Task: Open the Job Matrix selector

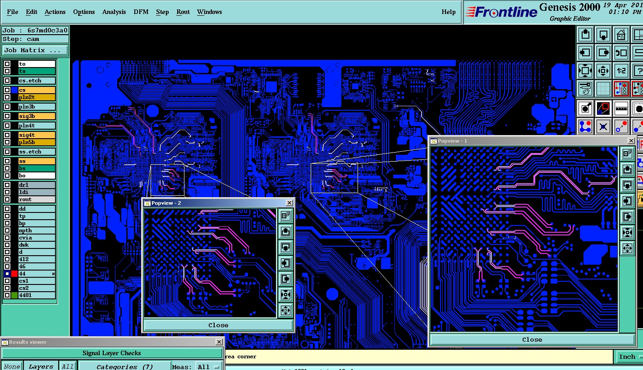Action: 35,50
